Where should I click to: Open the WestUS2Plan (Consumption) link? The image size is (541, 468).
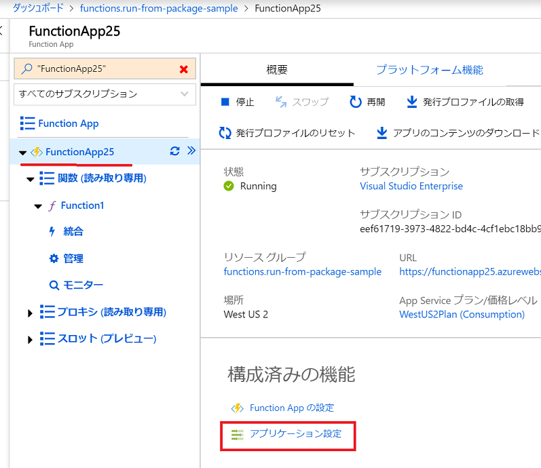pos(462,315)
